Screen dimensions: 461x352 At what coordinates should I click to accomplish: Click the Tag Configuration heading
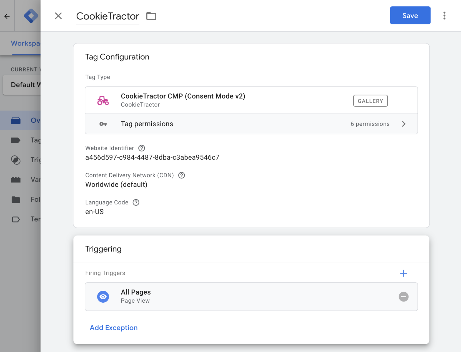(x=117, y=57)
